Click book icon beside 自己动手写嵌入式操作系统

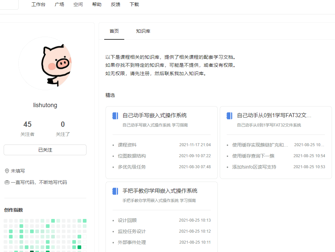[x=115, y=116]
